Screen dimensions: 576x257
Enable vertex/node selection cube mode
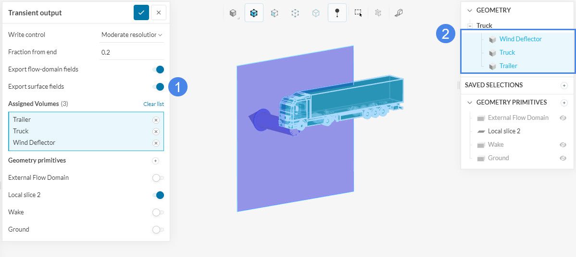(295, 13)
